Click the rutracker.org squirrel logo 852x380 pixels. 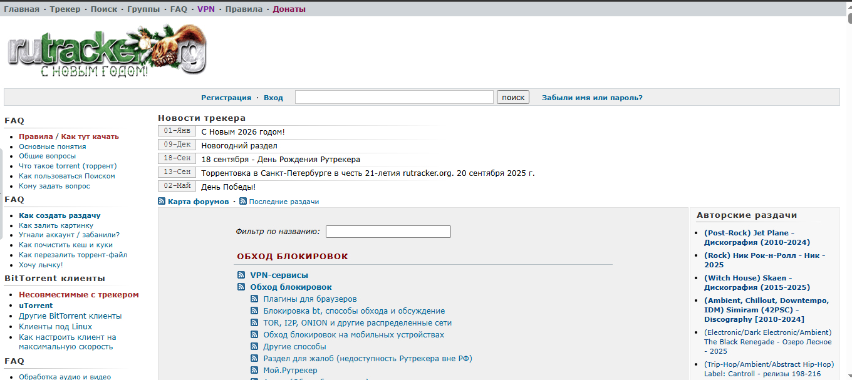pyautogui.click(x=106, y=52)
